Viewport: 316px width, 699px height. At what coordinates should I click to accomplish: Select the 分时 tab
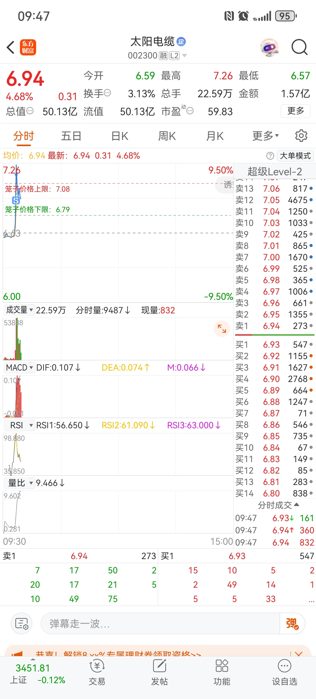(x=24, y=136)
